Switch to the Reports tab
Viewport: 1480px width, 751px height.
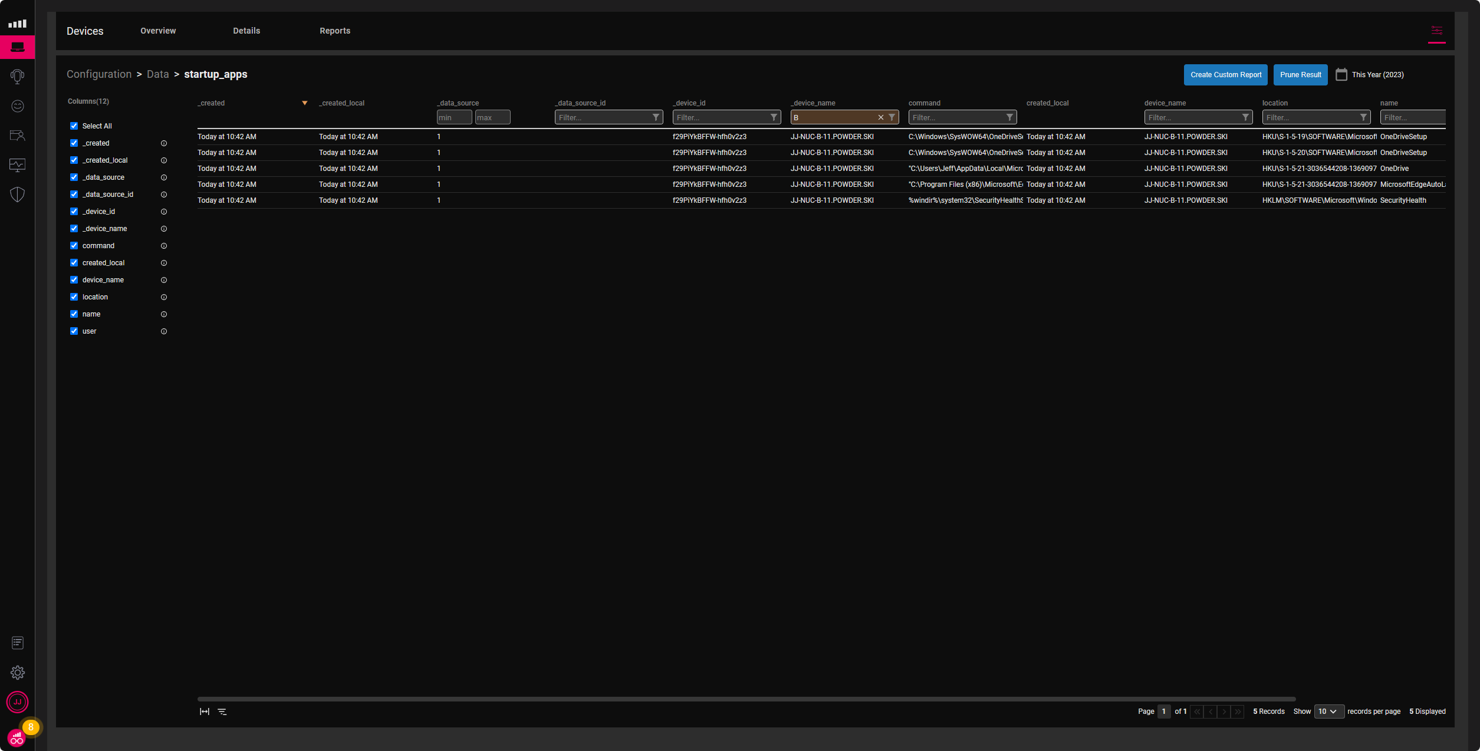click(x=335, y=31)
